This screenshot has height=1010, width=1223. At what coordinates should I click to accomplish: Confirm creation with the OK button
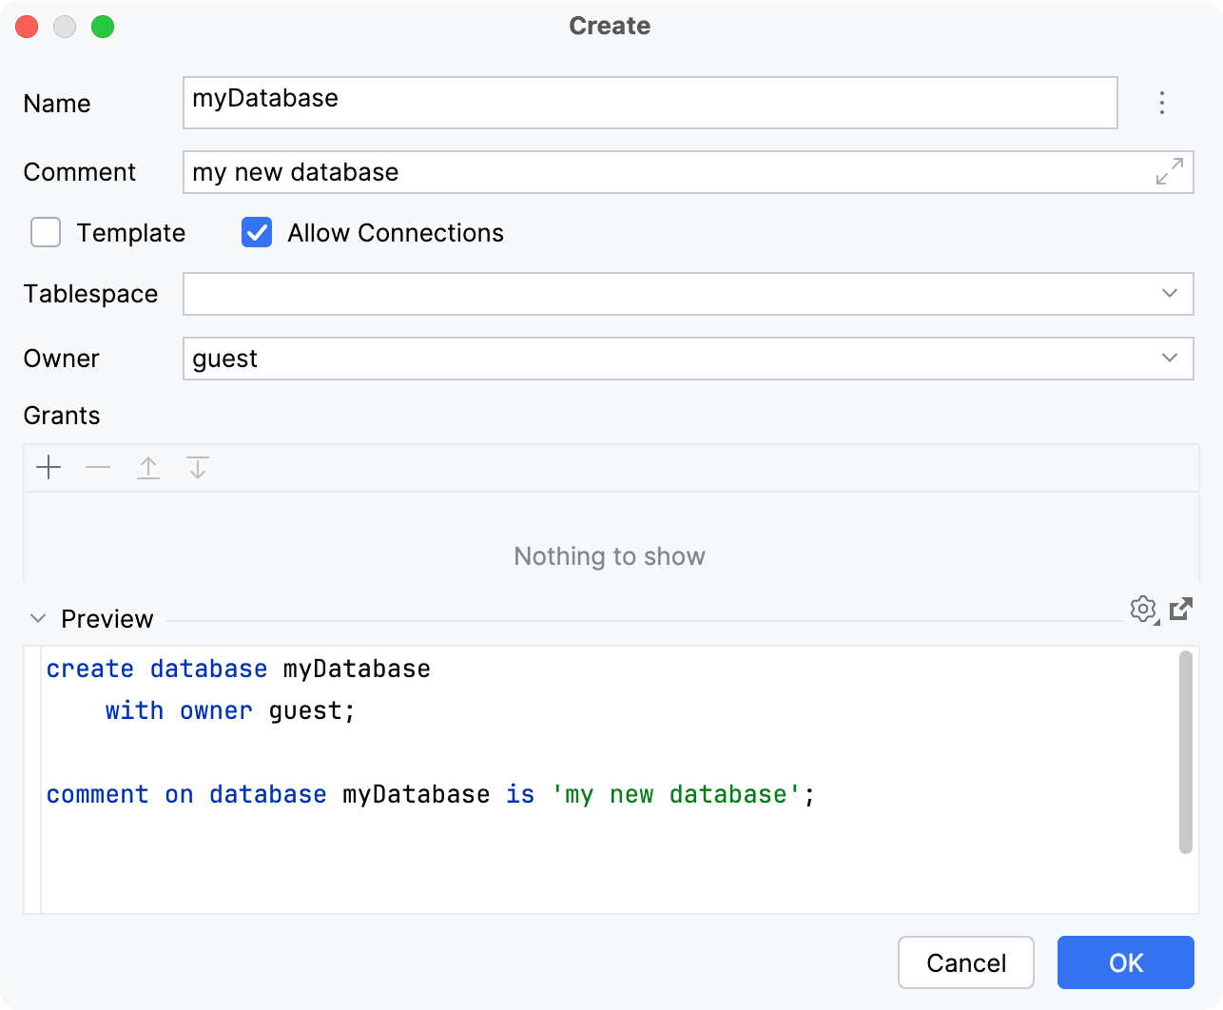[1125, 962]
